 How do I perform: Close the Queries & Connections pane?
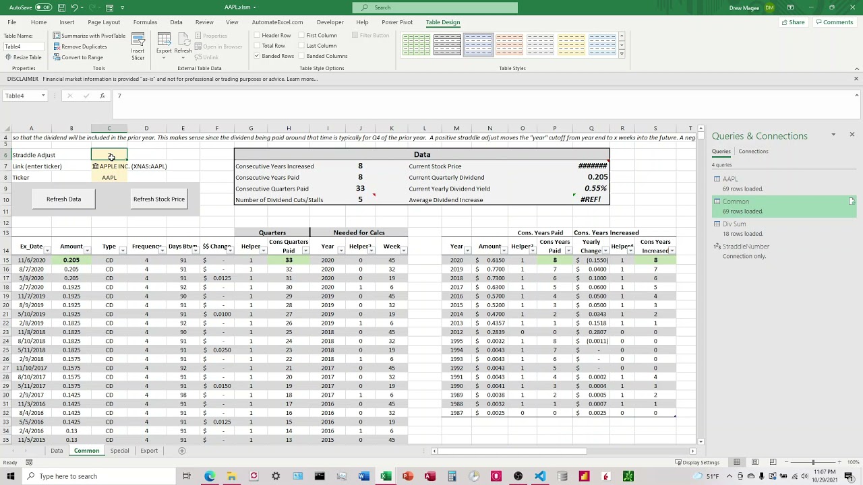click(x=852, y=135)
